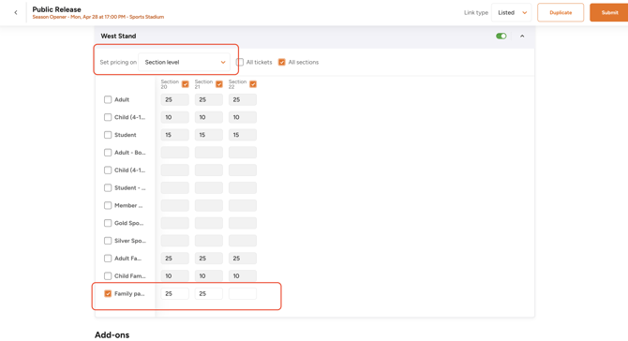The image size is (628, 341).
Task: Click the Season Opener event subtitle
Action: 98,17
